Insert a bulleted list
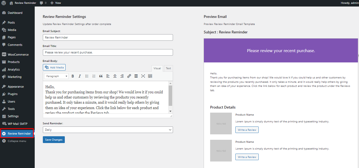Screen dimensions: 359x168 (x=87, y=76)
